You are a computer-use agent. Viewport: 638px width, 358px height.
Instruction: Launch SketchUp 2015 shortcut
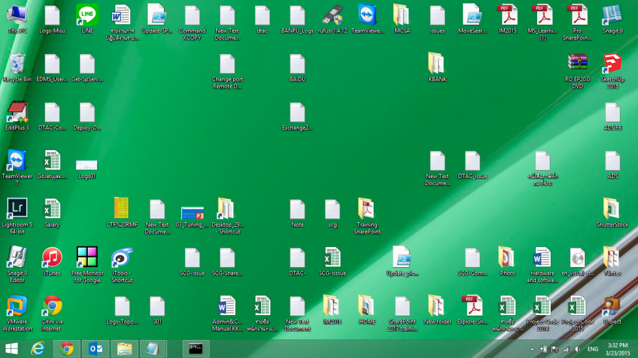pyautogui.click(x=612, y=71)
